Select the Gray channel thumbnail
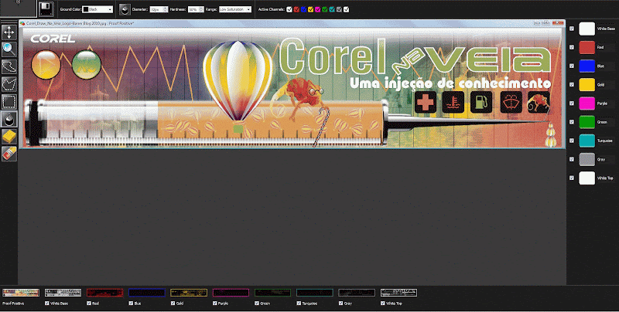This screenshot has width=619, height=312. click(x=357, y=293)
